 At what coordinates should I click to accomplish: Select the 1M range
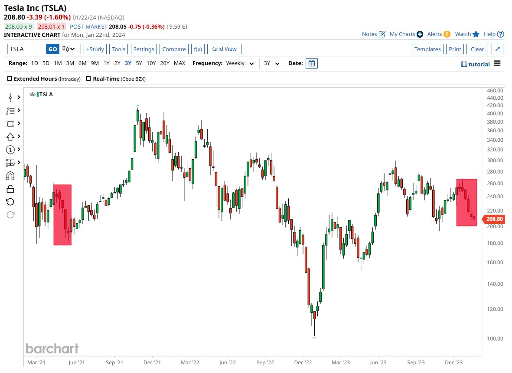58,63
